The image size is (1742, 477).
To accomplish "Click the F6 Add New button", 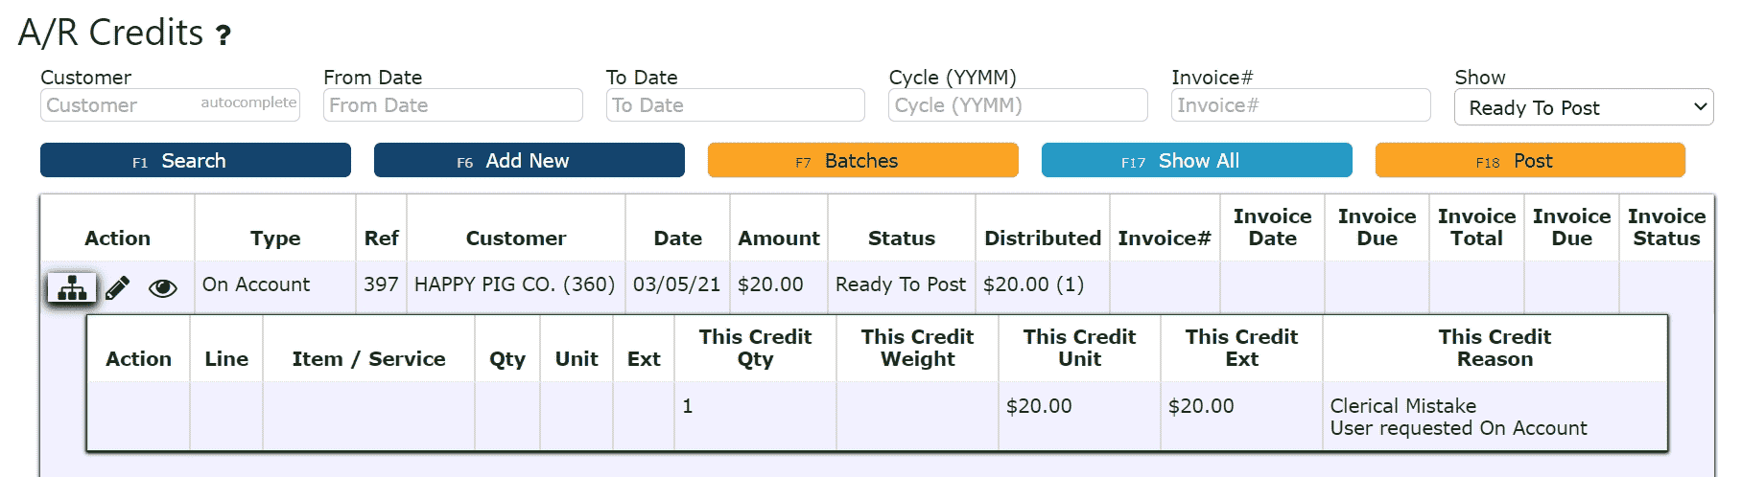I will pos(530,160).
